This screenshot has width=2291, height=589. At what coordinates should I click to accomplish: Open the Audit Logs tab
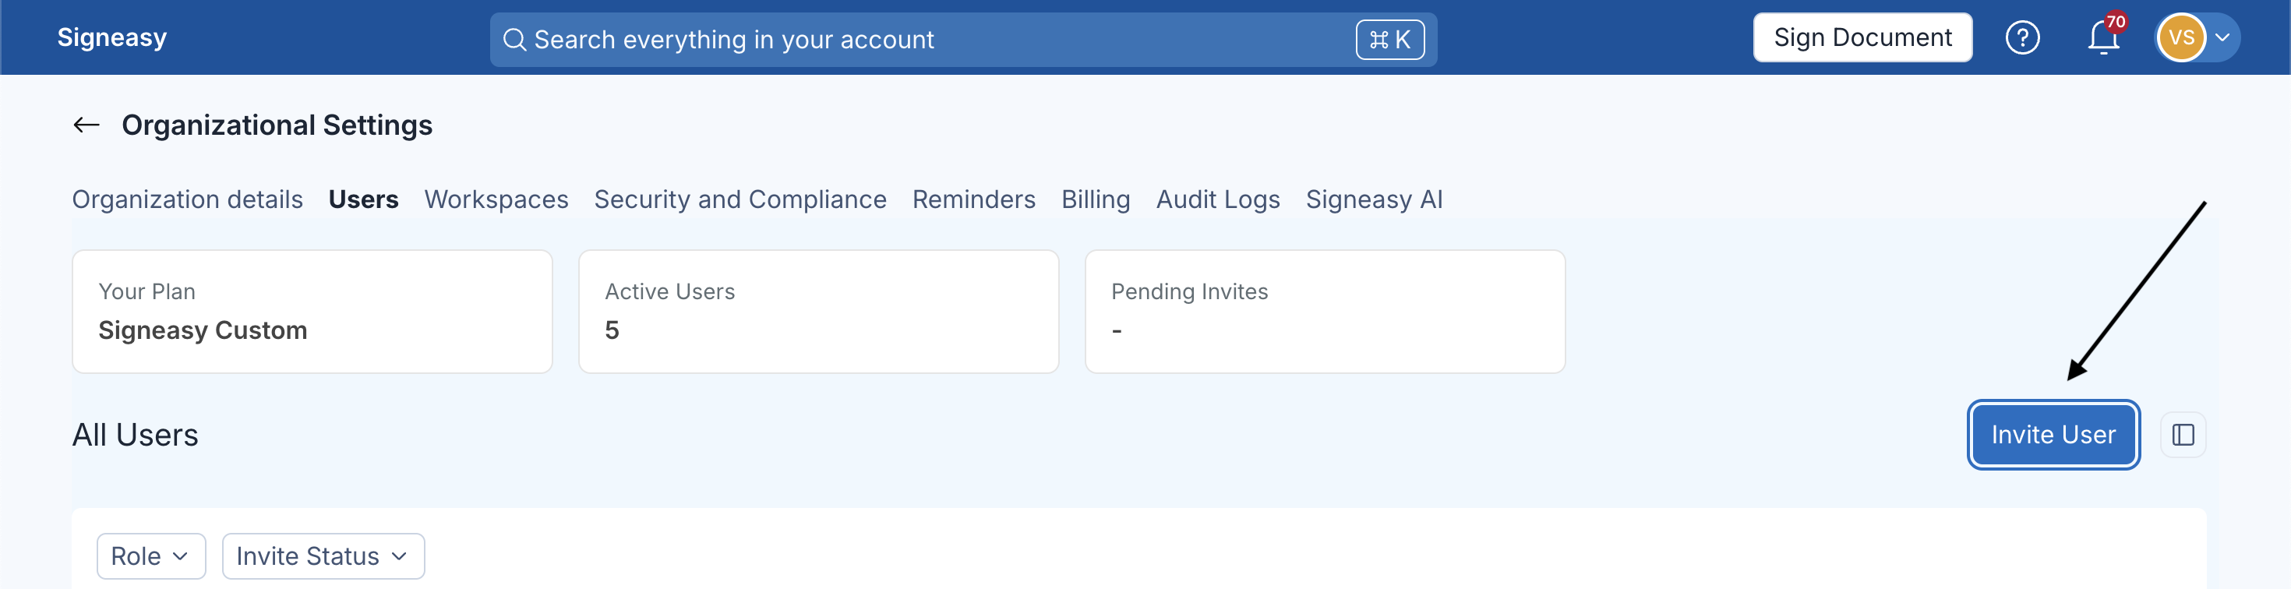click(x=1217, y=199)
